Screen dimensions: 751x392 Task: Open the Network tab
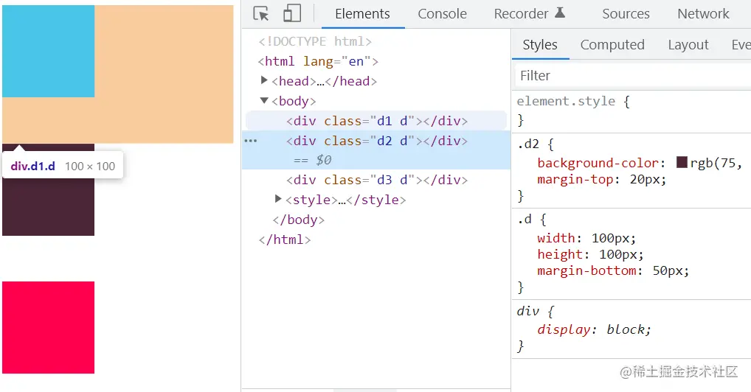click(x=703, y=14)
